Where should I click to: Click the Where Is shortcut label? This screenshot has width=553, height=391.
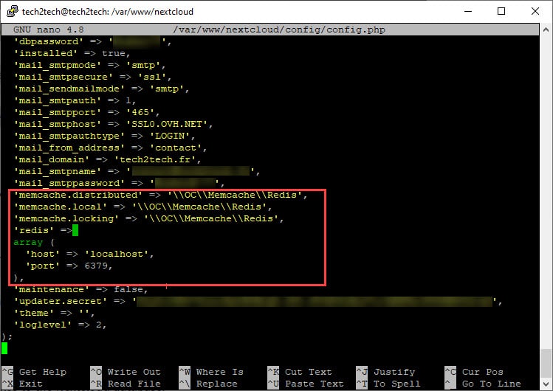pos(219,372)
